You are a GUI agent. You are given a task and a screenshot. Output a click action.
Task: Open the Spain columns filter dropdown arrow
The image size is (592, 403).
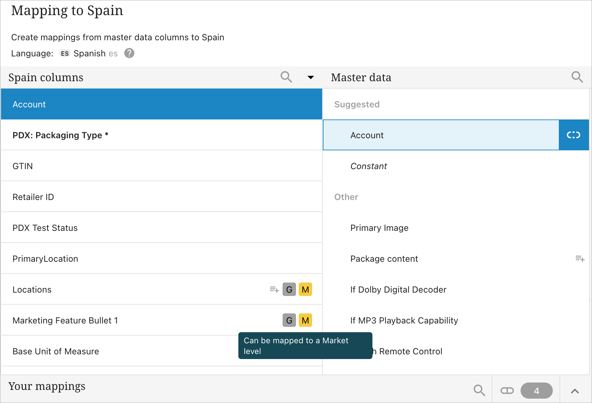coord(310,78)
